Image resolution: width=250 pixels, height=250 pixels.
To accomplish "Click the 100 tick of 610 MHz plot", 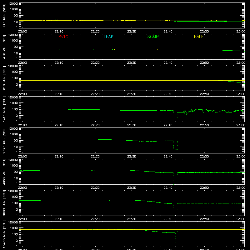I will click(x=15, y=78).
